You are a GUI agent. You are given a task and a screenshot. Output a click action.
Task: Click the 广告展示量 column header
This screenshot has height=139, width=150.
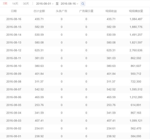point(86,11)
